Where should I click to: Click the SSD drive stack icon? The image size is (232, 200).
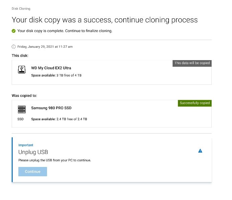pyautogui.click(x=21, y=109)
